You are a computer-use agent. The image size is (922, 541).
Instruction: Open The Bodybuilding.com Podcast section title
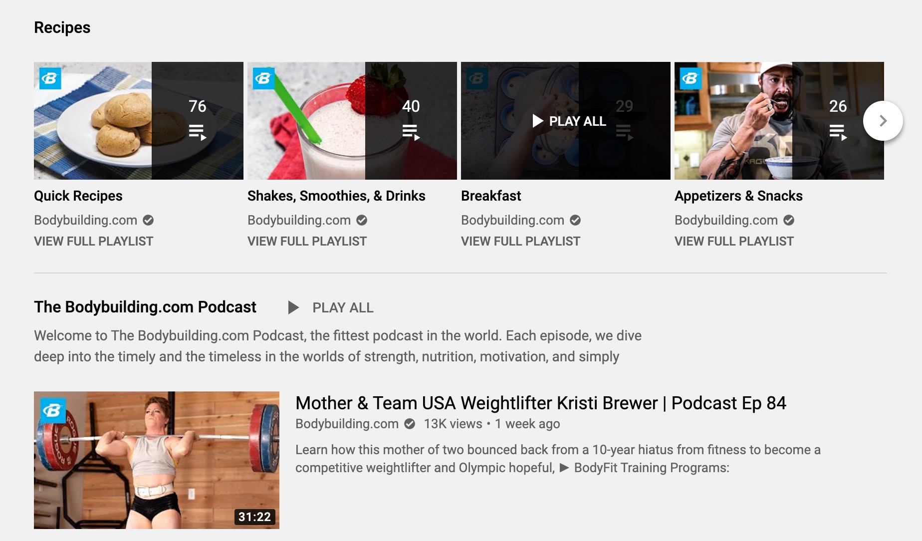pyautogui.click(x=145, y=307)
